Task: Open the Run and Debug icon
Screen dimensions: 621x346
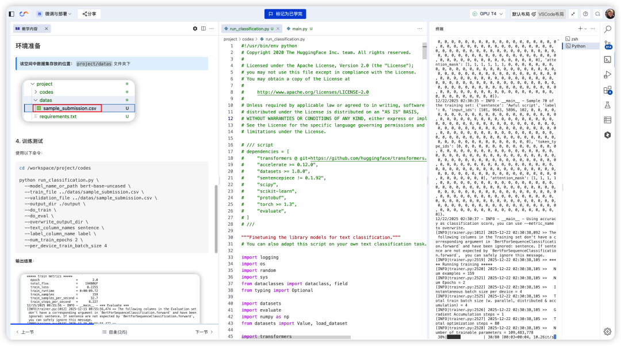Action: [608, 75]
